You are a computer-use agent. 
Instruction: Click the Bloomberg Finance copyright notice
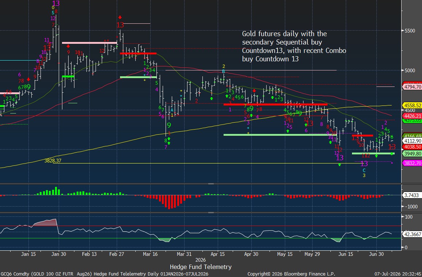pos(291,274)
